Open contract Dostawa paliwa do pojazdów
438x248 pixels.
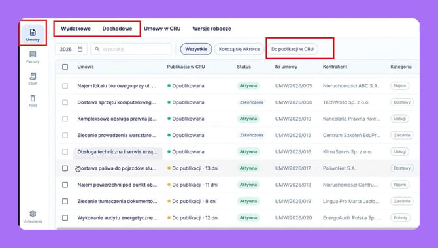(x=117, y=168)
